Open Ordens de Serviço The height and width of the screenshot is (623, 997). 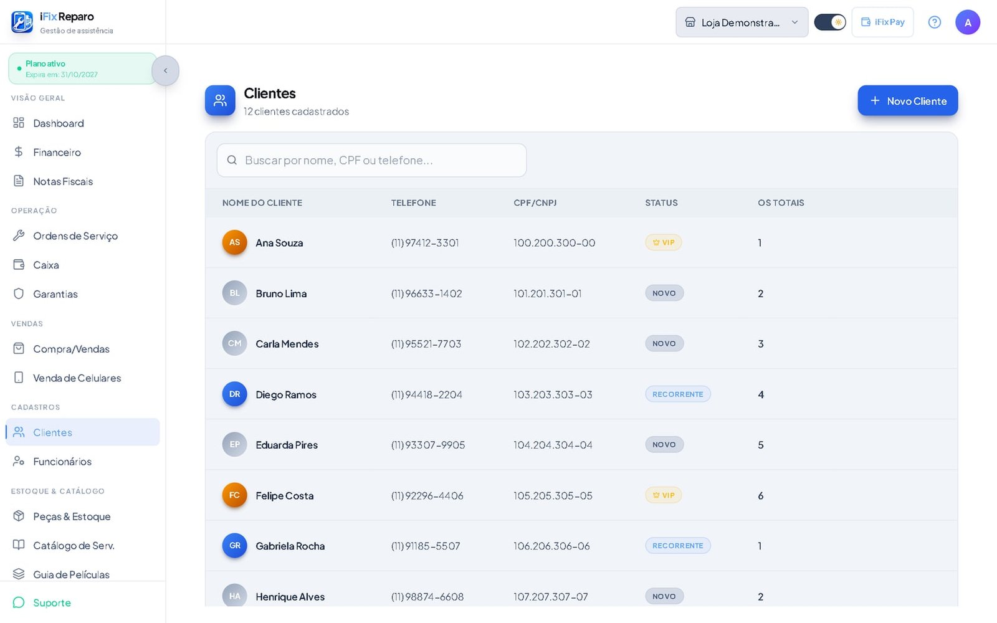click(x=83, y=235)
